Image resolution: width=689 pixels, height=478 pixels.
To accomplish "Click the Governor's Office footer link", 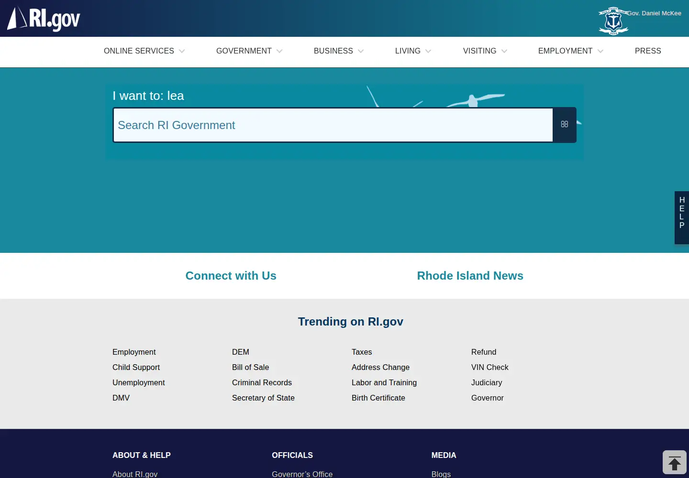I will click(302, 474).
